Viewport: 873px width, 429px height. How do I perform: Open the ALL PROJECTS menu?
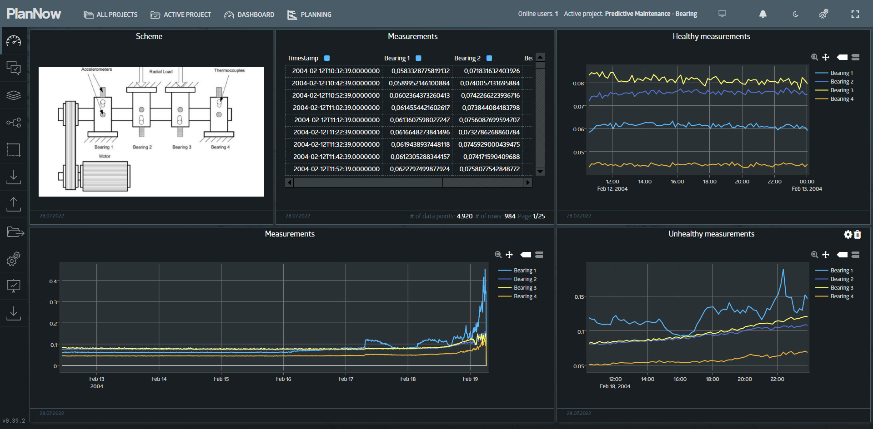point(110,15)
